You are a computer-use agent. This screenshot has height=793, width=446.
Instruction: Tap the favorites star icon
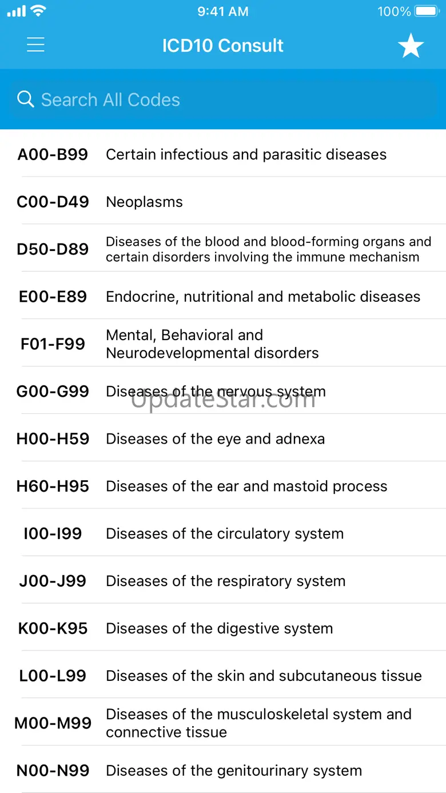click(411, 46)
